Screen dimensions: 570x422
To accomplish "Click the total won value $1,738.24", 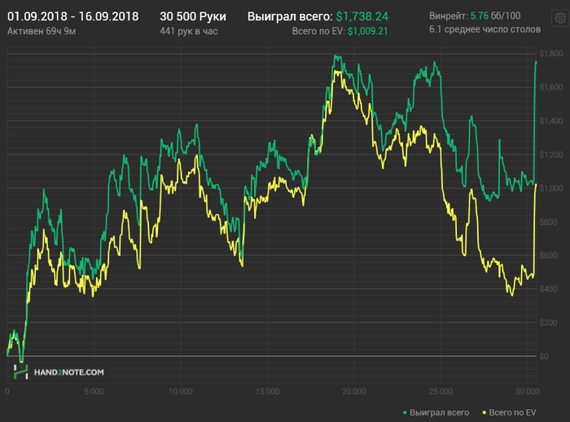I will pyautogui.click(x=362, y=16).
